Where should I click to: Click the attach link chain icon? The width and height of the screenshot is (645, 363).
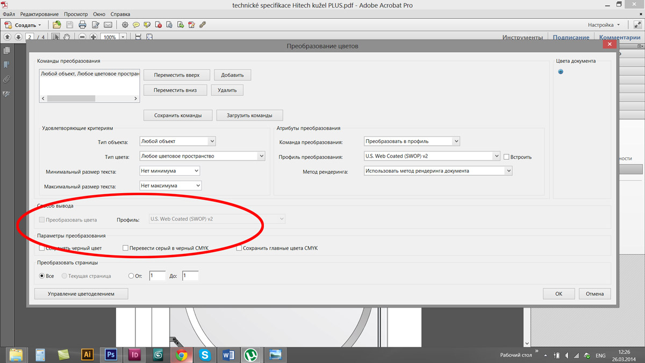click(x=203, y=25)
